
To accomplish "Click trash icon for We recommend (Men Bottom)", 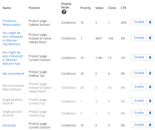I will (x=150, y=87).
